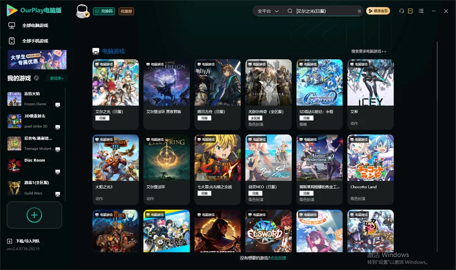Open the 火炬之光3 game cover
The image size is (456, 270).
coord(115,158)
